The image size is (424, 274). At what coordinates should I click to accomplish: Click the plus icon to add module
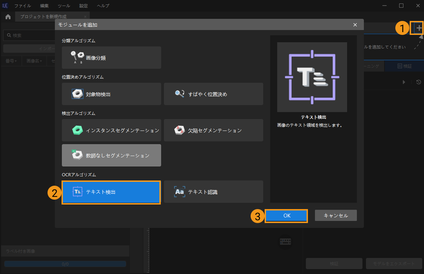coord(419,28)
